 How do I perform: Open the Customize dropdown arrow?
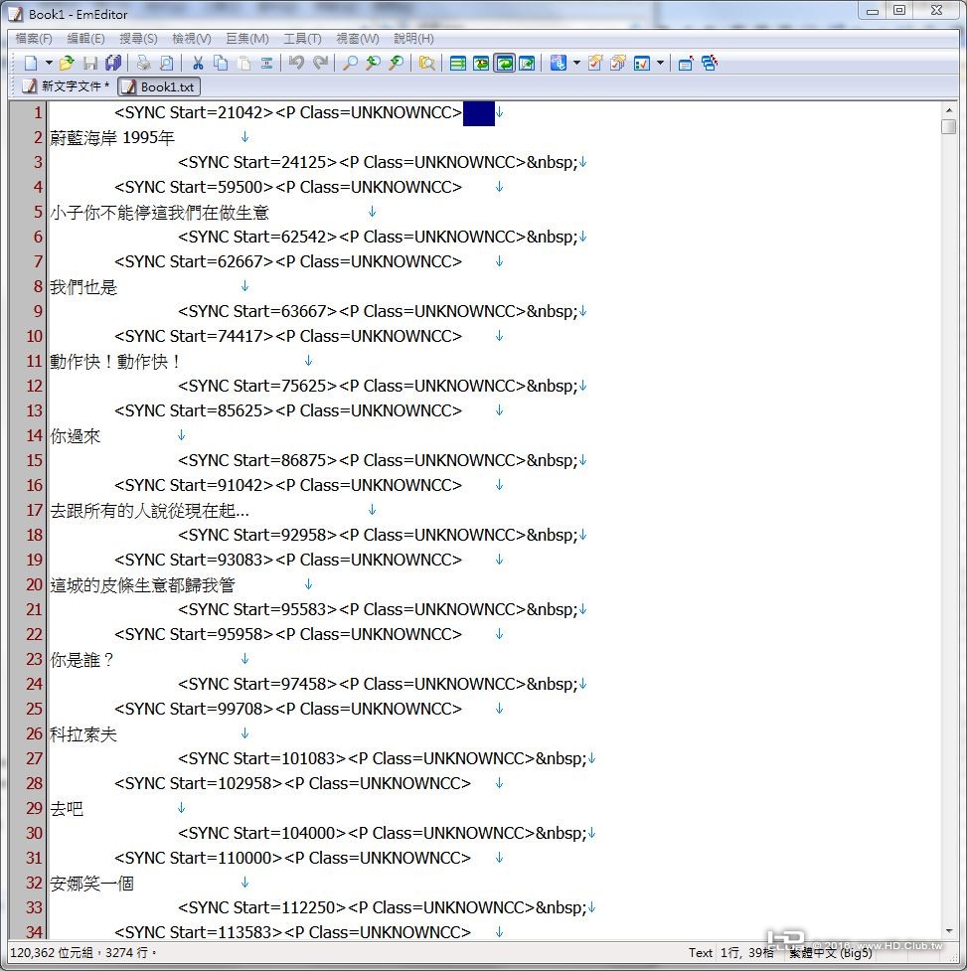click(660, 63)
